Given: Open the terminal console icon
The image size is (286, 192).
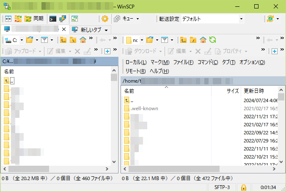Looking at the screenshot, I should [x=53, y=19].
